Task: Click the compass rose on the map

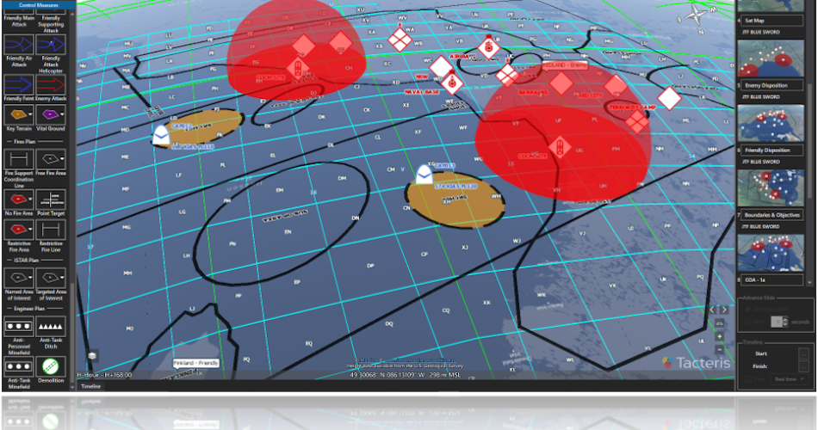Action: [697, 15]
